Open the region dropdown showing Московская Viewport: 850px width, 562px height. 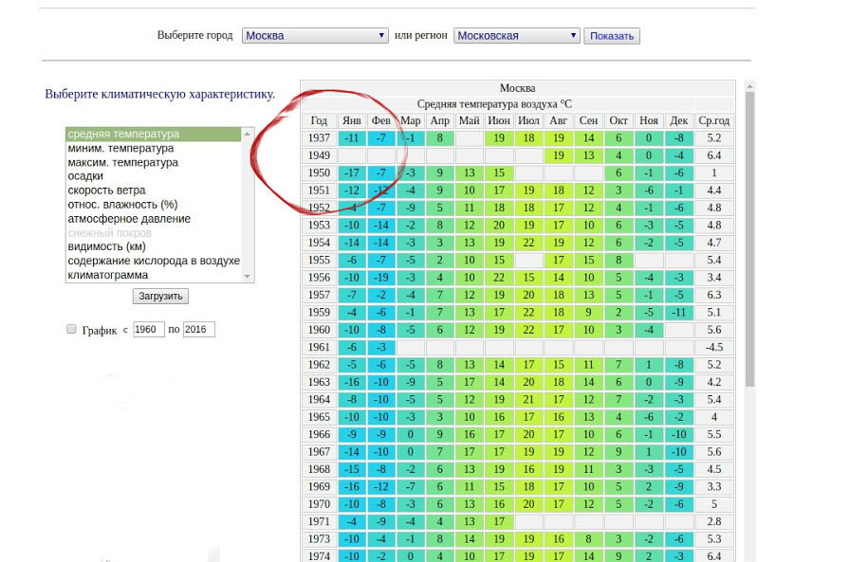517,36
